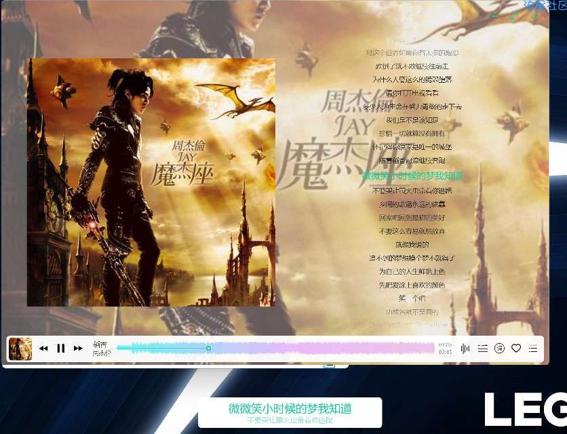Click song title 稻香 in the player bar

pos(100,344)
